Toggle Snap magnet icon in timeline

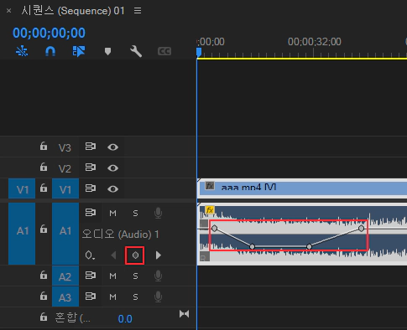[x=50, y=51]
